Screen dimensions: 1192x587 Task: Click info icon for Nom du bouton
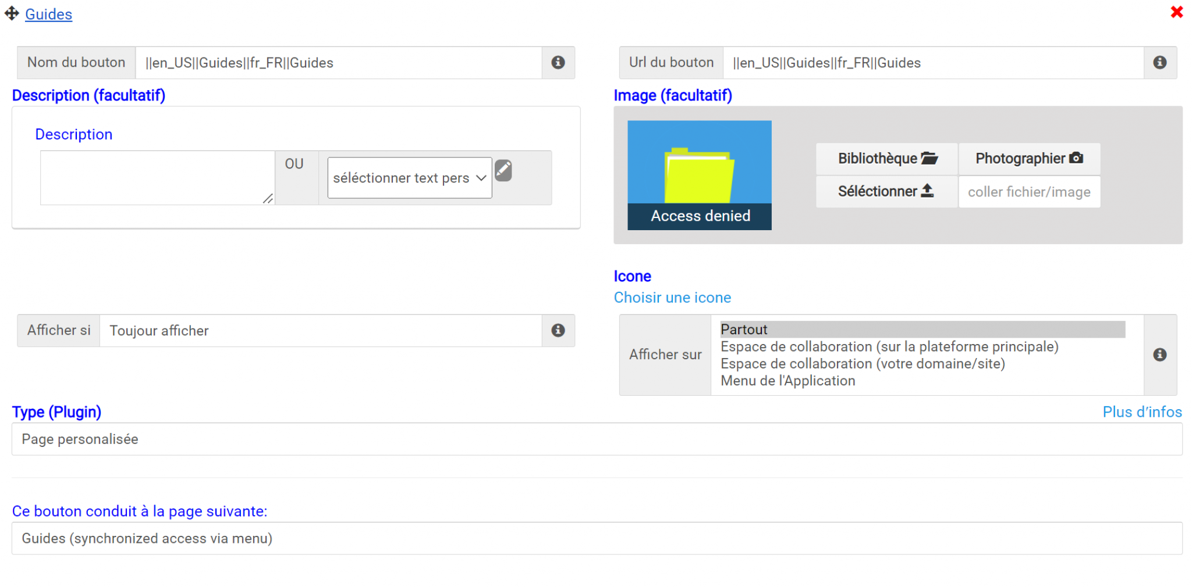tap(558, 62)
